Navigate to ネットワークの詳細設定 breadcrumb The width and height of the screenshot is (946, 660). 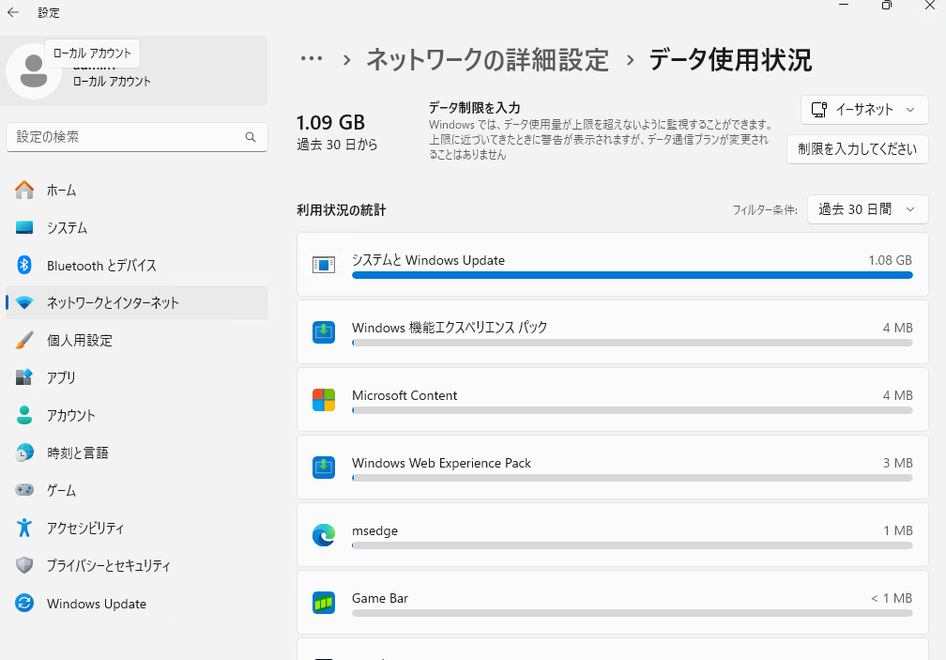click(487, 60)
